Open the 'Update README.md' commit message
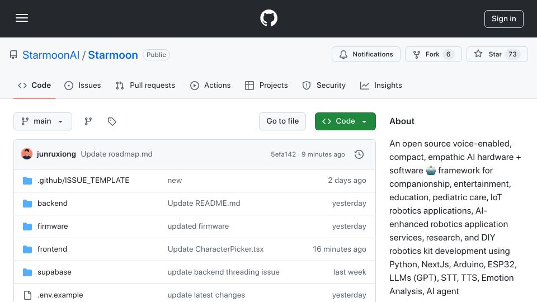Viewport: 537px width, 302px height. click(x=204, y=204)
